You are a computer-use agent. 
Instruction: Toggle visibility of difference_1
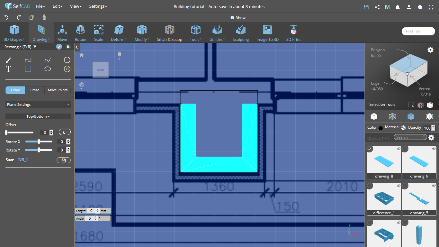click(399, 186)
